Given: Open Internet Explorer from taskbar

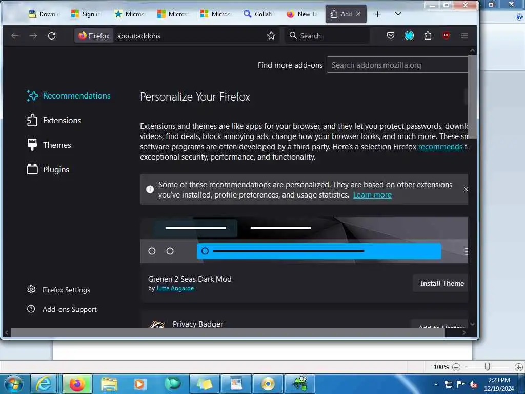Looking at the screenshot, I should pos(45,384).
